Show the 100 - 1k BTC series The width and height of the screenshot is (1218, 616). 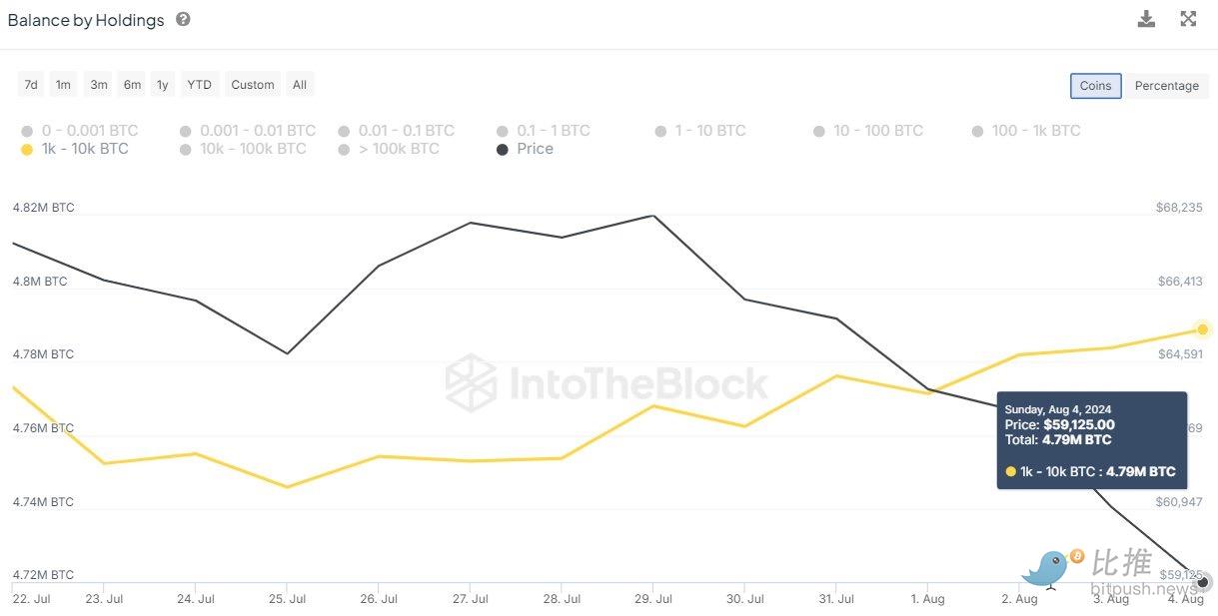pyautogui.click(x=1027, y=131)
